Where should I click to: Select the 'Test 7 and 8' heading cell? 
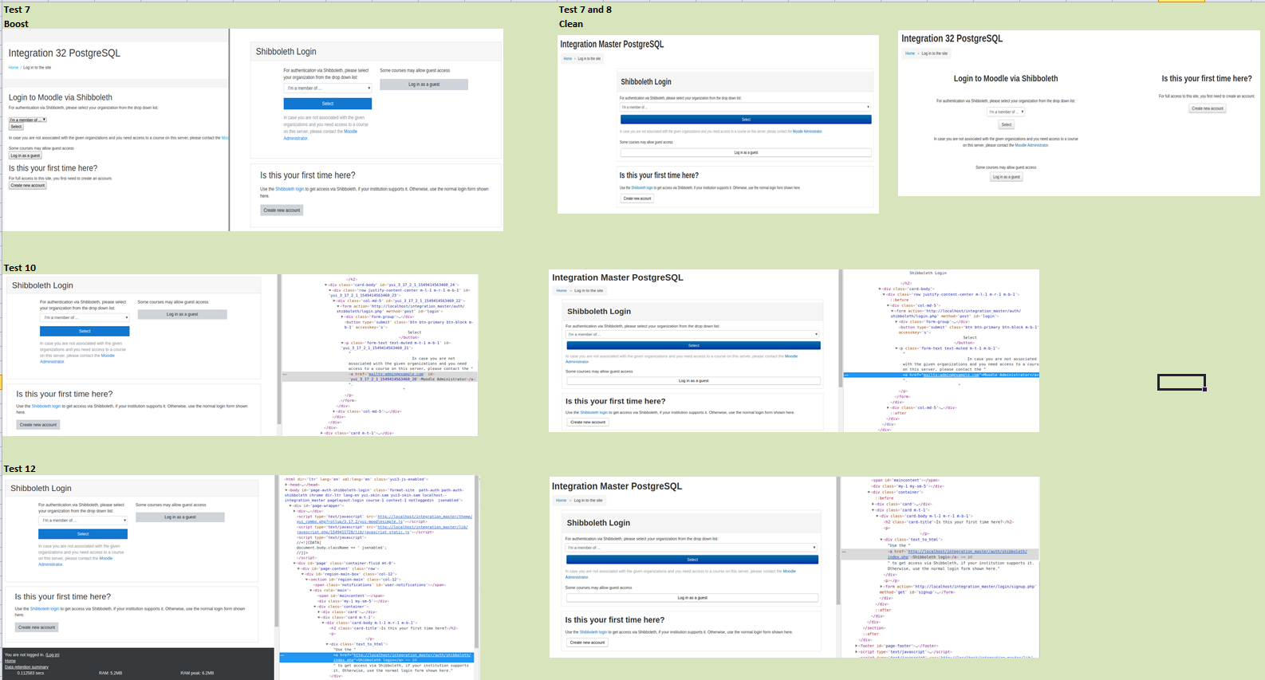(x=585, y=10)
